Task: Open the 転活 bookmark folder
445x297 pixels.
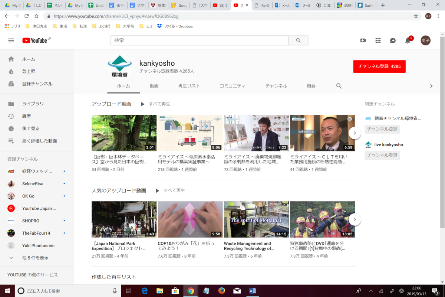Action: [x=79, y=26]
